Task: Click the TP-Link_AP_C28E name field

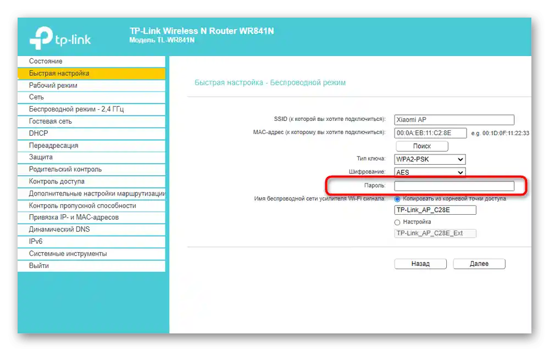Action: [435, 210]
